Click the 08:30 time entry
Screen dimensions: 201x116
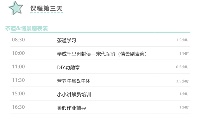tap(18, 40)
